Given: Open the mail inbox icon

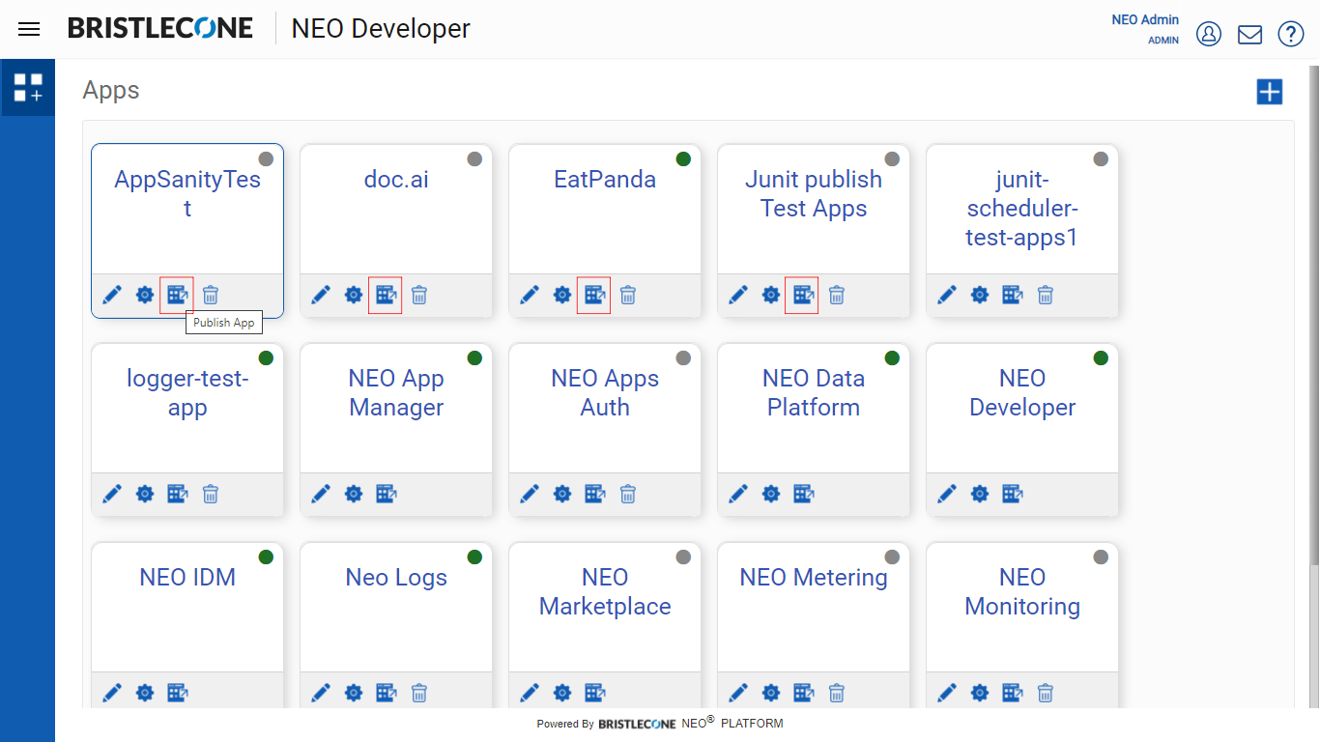Looking at the screenshot, I should click(x=1250, y=35).
